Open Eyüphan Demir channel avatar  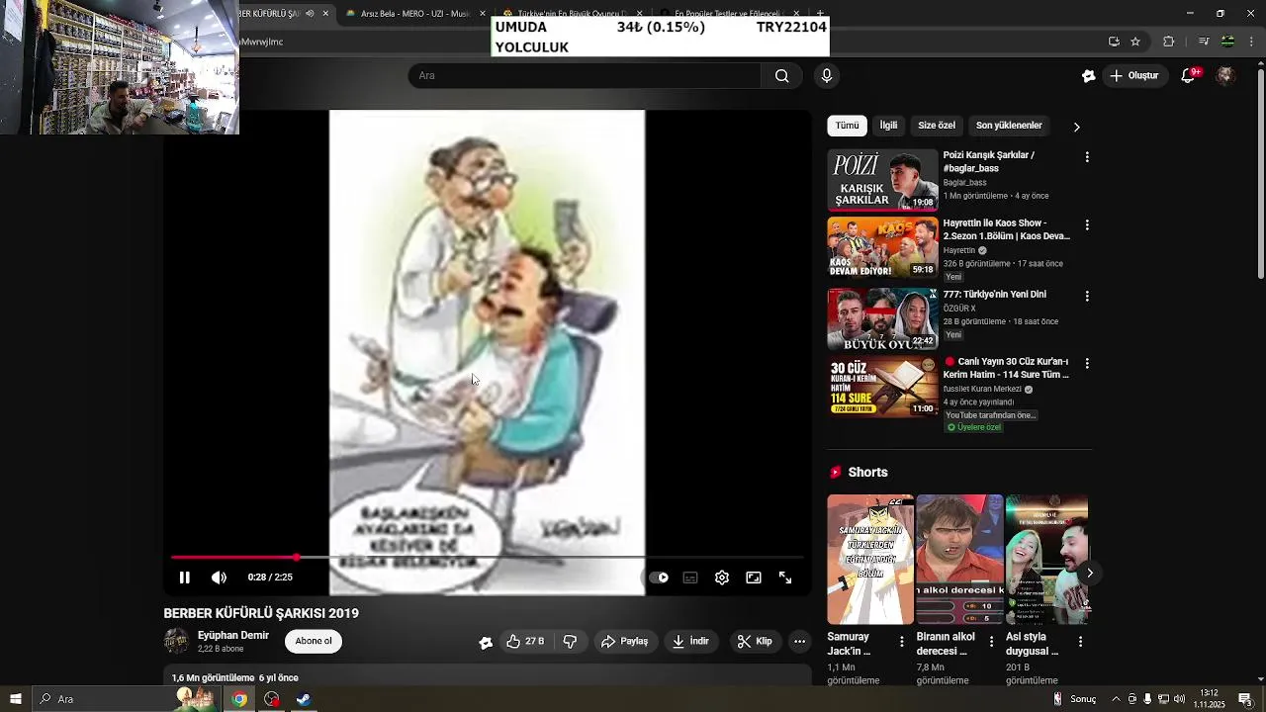coord(177,641)
